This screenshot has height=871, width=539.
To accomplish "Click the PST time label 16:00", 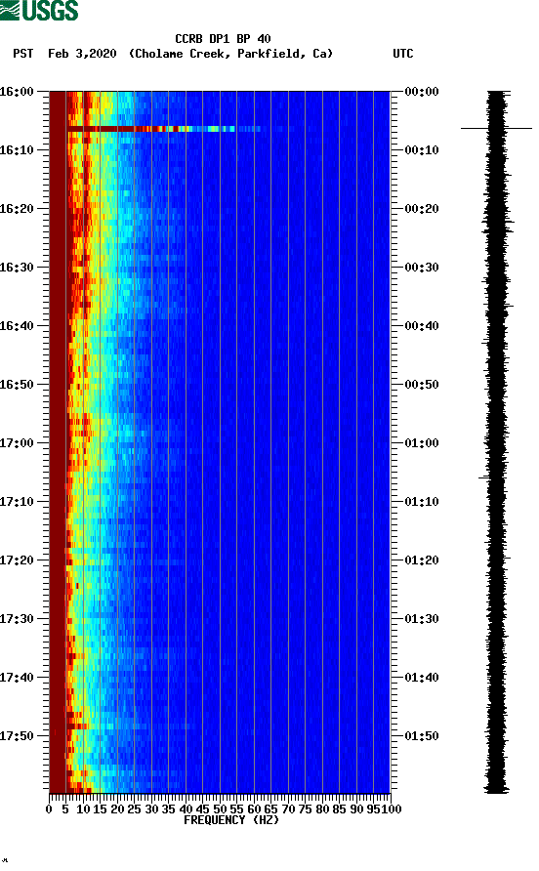I will point(17,92).
